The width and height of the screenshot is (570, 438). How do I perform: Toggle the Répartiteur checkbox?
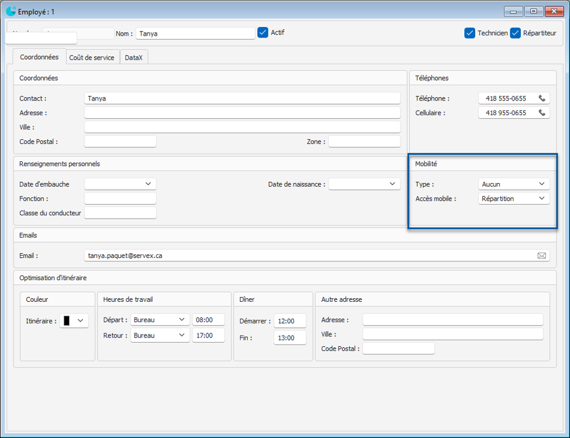(515, 33)
